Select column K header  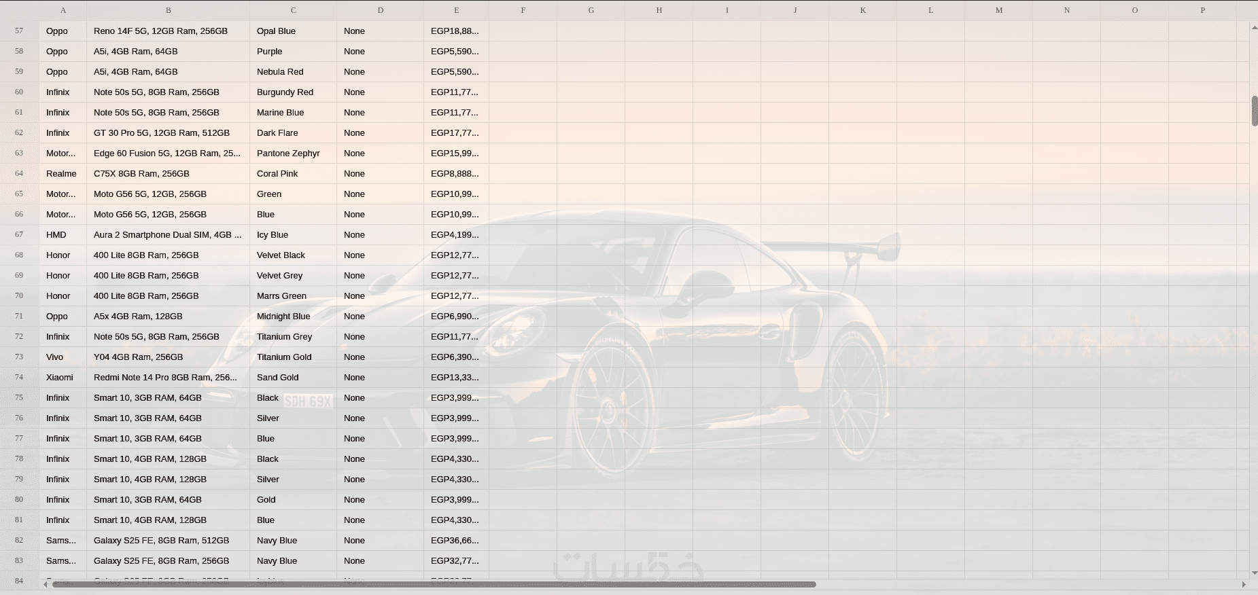(863, 10)
